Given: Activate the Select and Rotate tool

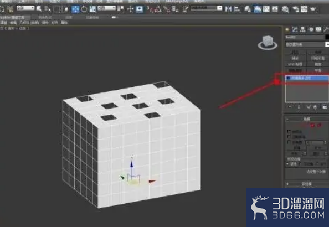Looking at the screenshot, I should coord(84,9).
